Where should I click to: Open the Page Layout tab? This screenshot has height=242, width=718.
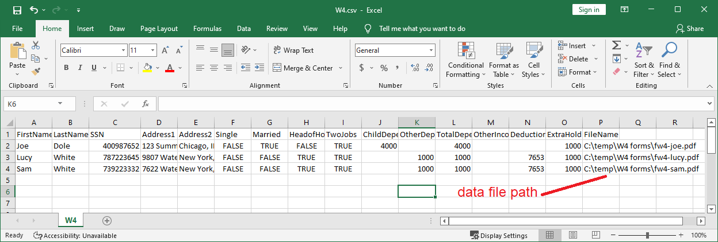pos(159,29)
